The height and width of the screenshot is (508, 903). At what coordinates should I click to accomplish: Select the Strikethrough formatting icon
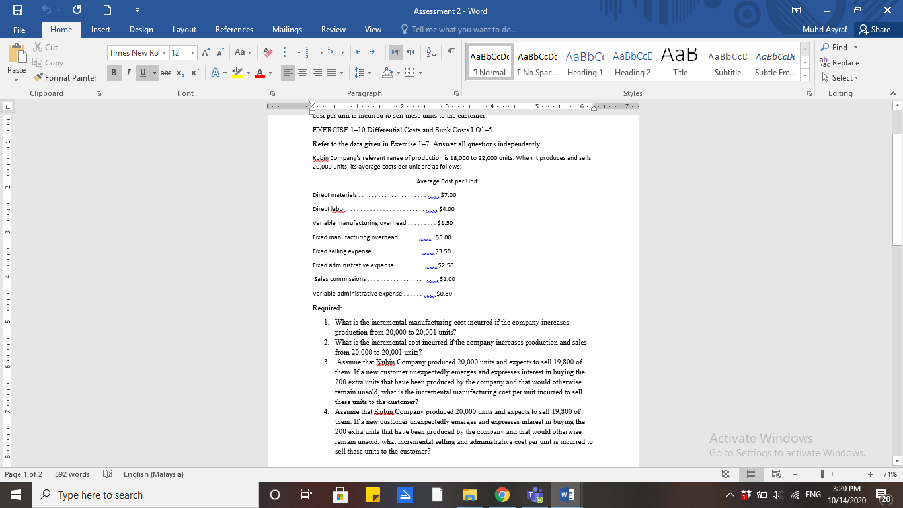pyautogui.click(x=166, y=73)
